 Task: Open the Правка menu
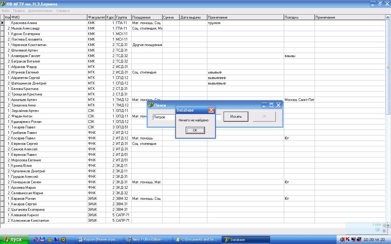tap(19, 11)
